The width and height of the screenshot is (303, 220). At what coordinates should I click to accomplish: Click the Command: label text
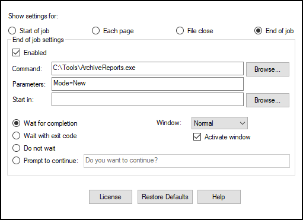[27, 69]
